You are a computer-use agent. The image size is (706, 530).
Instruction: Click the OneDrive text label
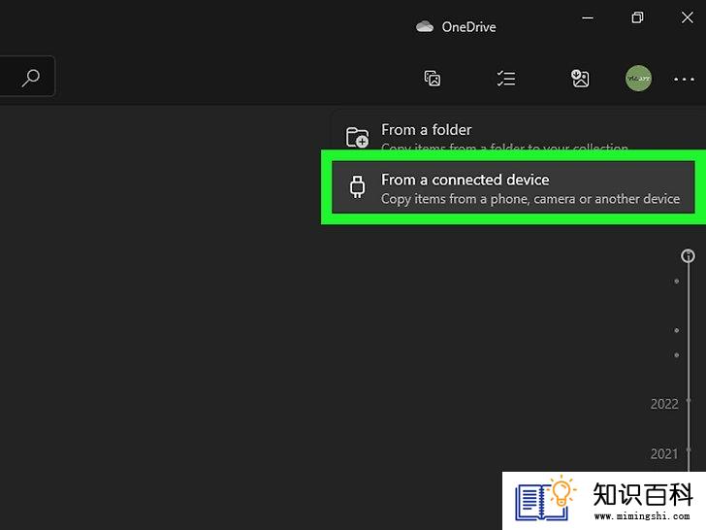point(468,27)
